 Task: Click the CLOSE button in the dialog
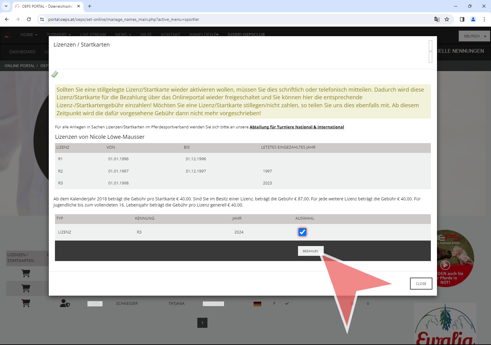(x=421, y=284)
